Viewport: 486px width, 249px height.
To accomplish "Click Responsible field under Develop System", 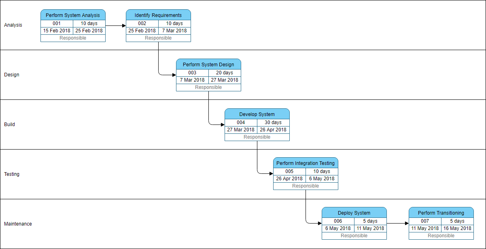I will (257, 137).
